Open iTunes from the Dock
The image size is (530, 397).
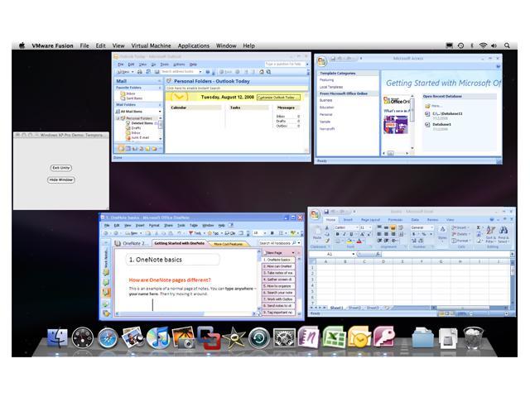point(158,337)
